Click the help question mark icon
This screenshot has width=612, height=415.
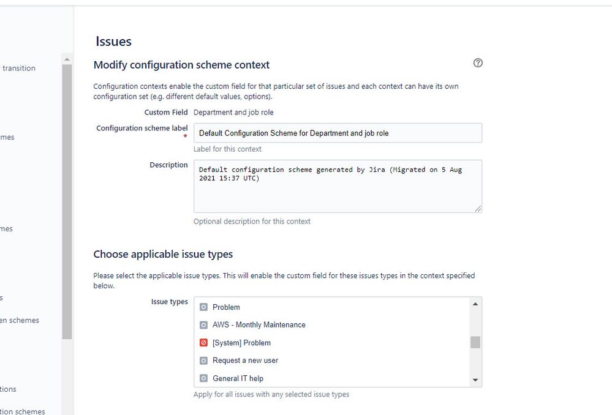(x=478, y=63)
